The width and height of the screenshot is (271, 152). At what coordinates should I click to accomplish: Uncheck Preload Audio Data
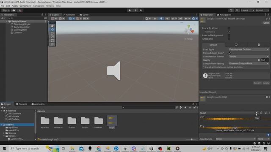[x=230, y=53]
